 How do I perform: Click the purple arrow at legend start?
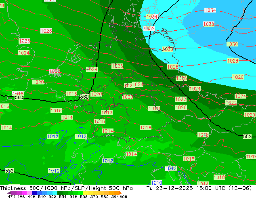(9, 193)
